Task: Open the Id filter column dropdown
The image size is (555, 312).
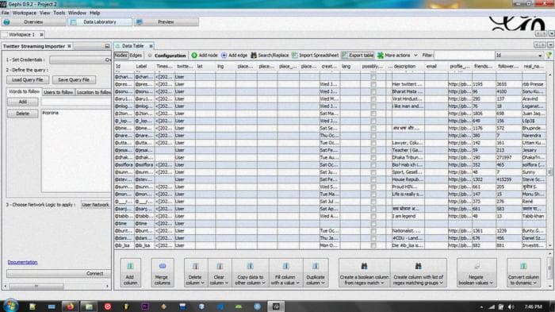Action: click(519, 56)
